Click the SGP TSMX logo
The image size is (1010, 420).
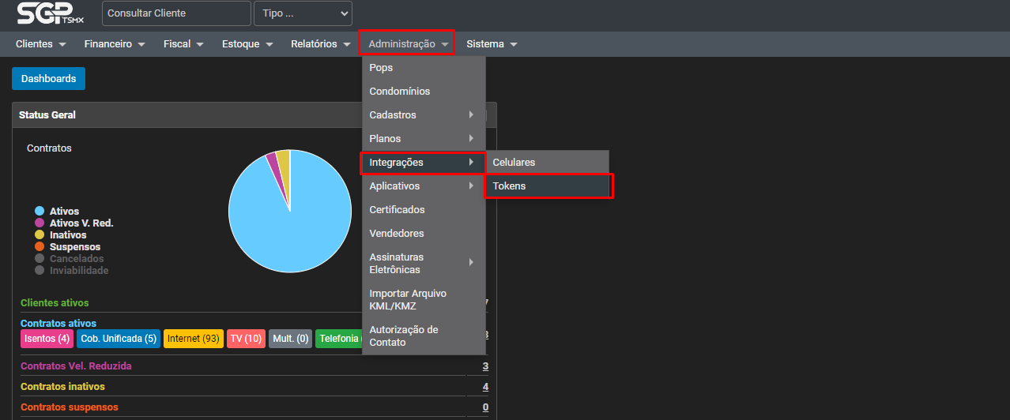click(51, 13)
